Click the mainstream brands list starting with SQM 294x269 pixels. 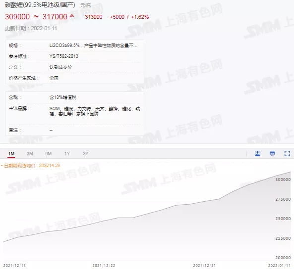pyautogui.click(x=95, y=111)
